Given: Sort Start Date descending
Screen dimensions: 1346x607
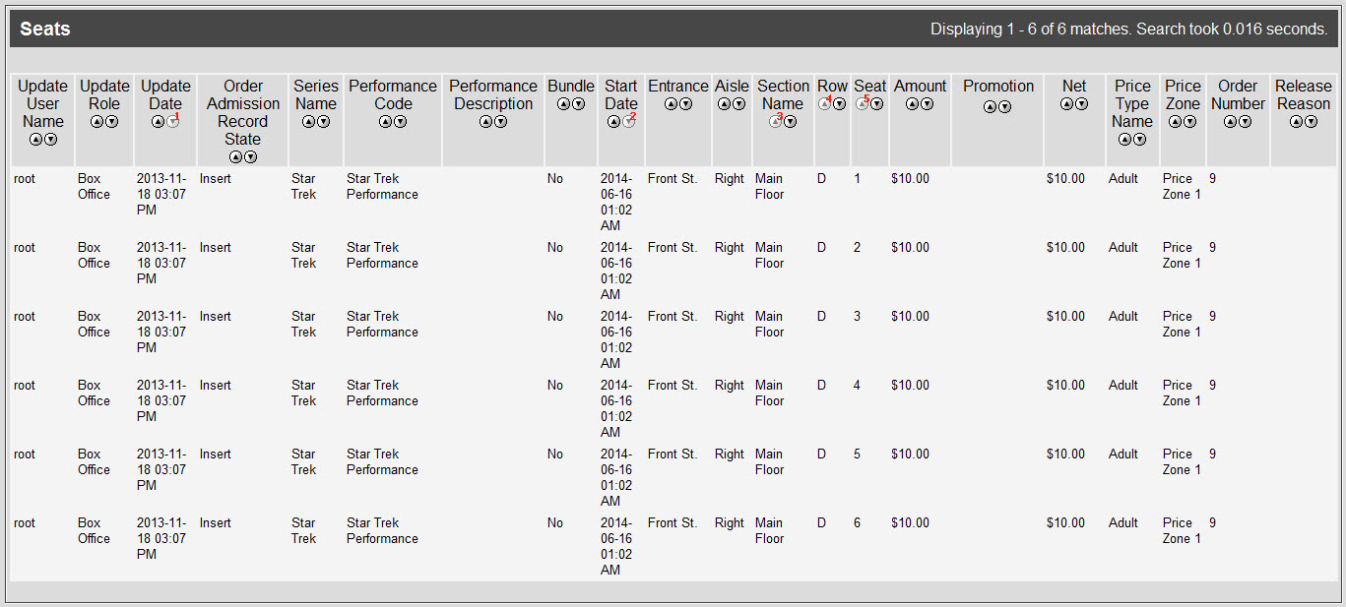Looking at the screenshot, I should (629, 122).
